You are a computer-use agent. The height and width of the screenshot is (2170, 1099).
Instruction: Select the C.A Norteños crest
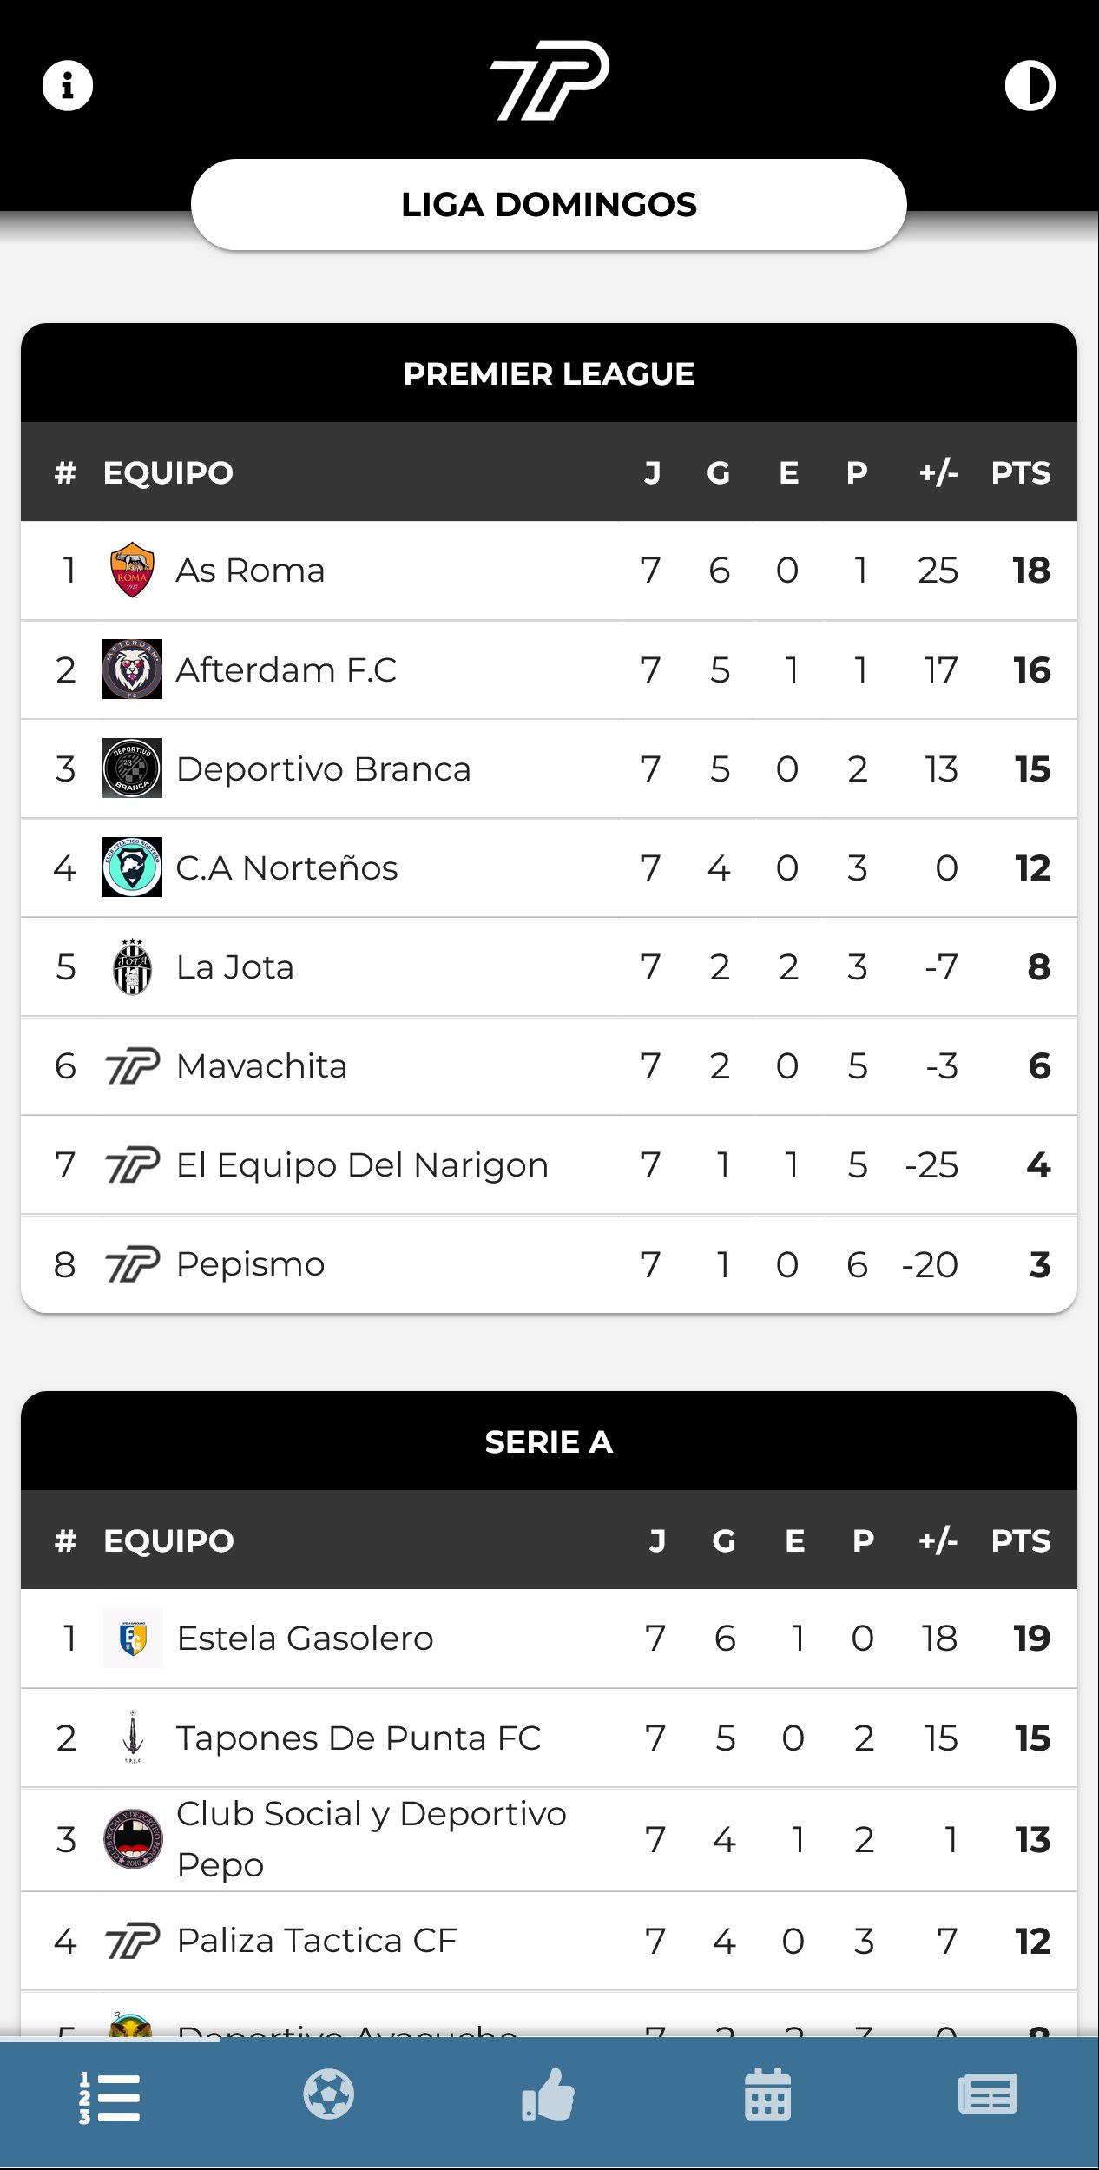(132, 867)
